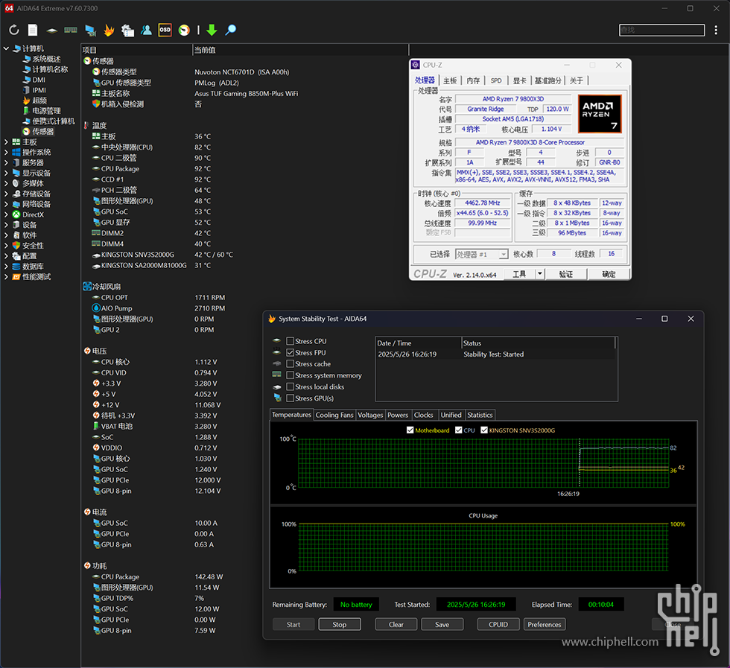Click the blue magnifier search icon

pos(230,31)
